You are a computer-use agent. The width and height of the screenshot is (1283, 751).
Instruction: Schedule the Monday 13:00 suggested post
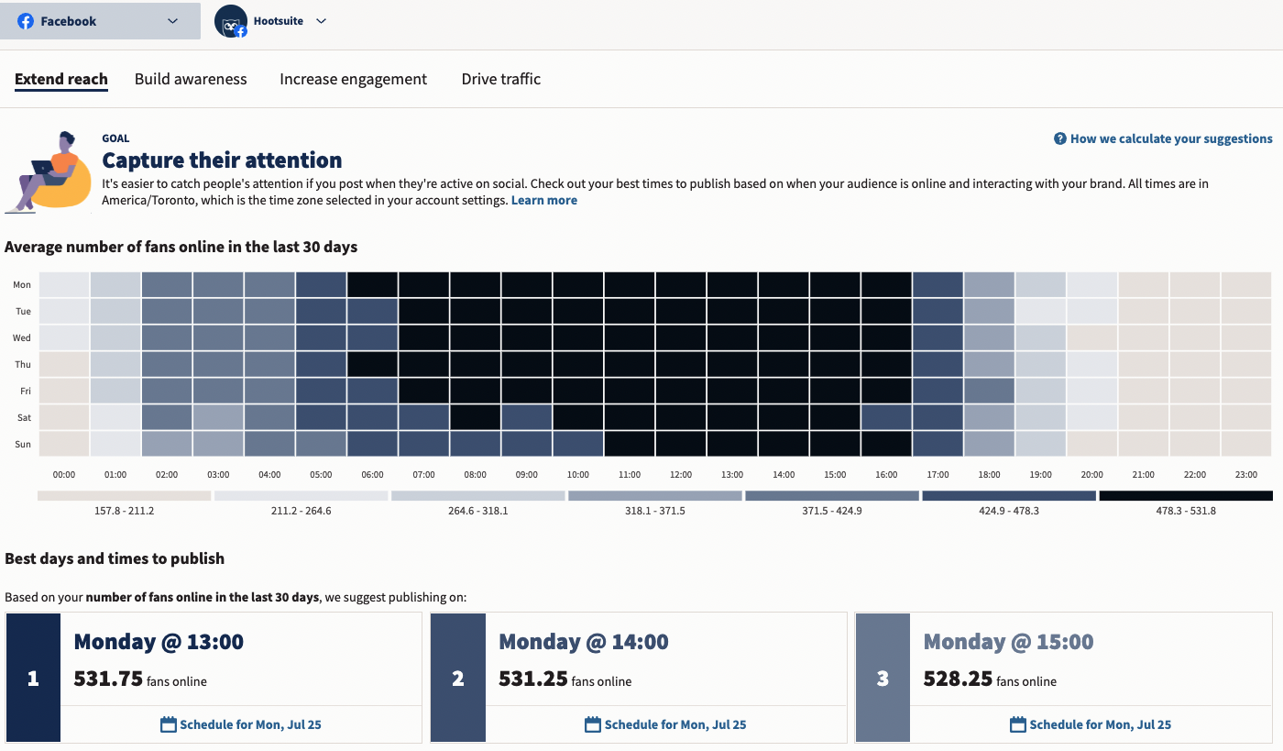point(240,723)
